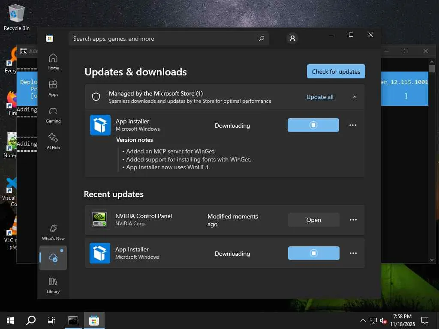This screenshot has height=329, width=439.
Task: Open network status icon in system tray
Action: pyautogui.click(x=373, y=320)
